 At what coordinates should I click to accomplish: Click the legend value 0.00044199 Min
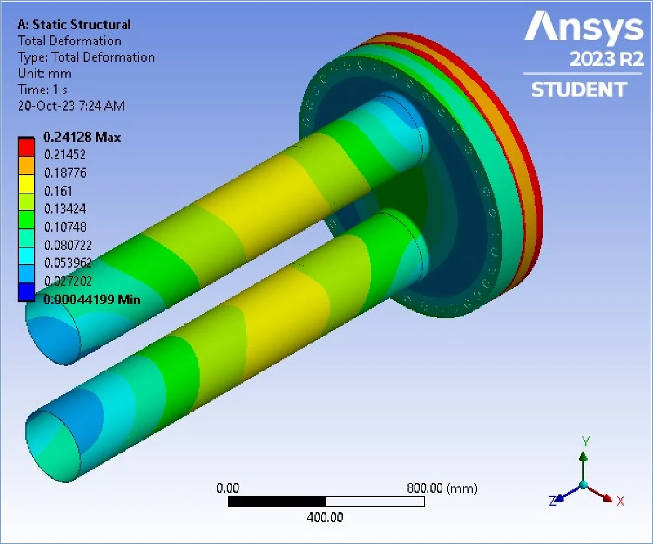(92, 299)
